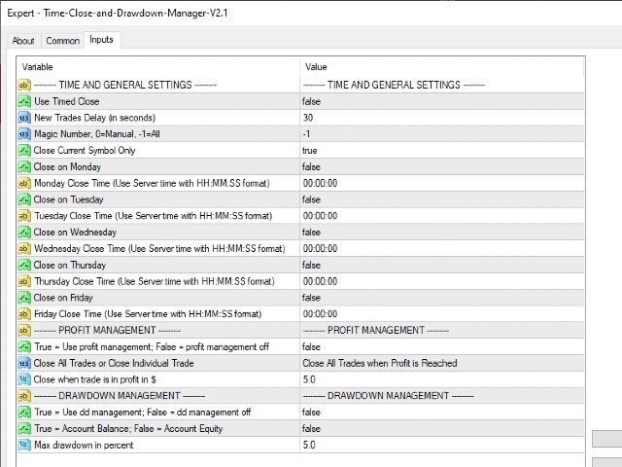Click the Variable column header
Image resolution: width=622 pixels, height=467 pixels.
click(x=155, y=67)
